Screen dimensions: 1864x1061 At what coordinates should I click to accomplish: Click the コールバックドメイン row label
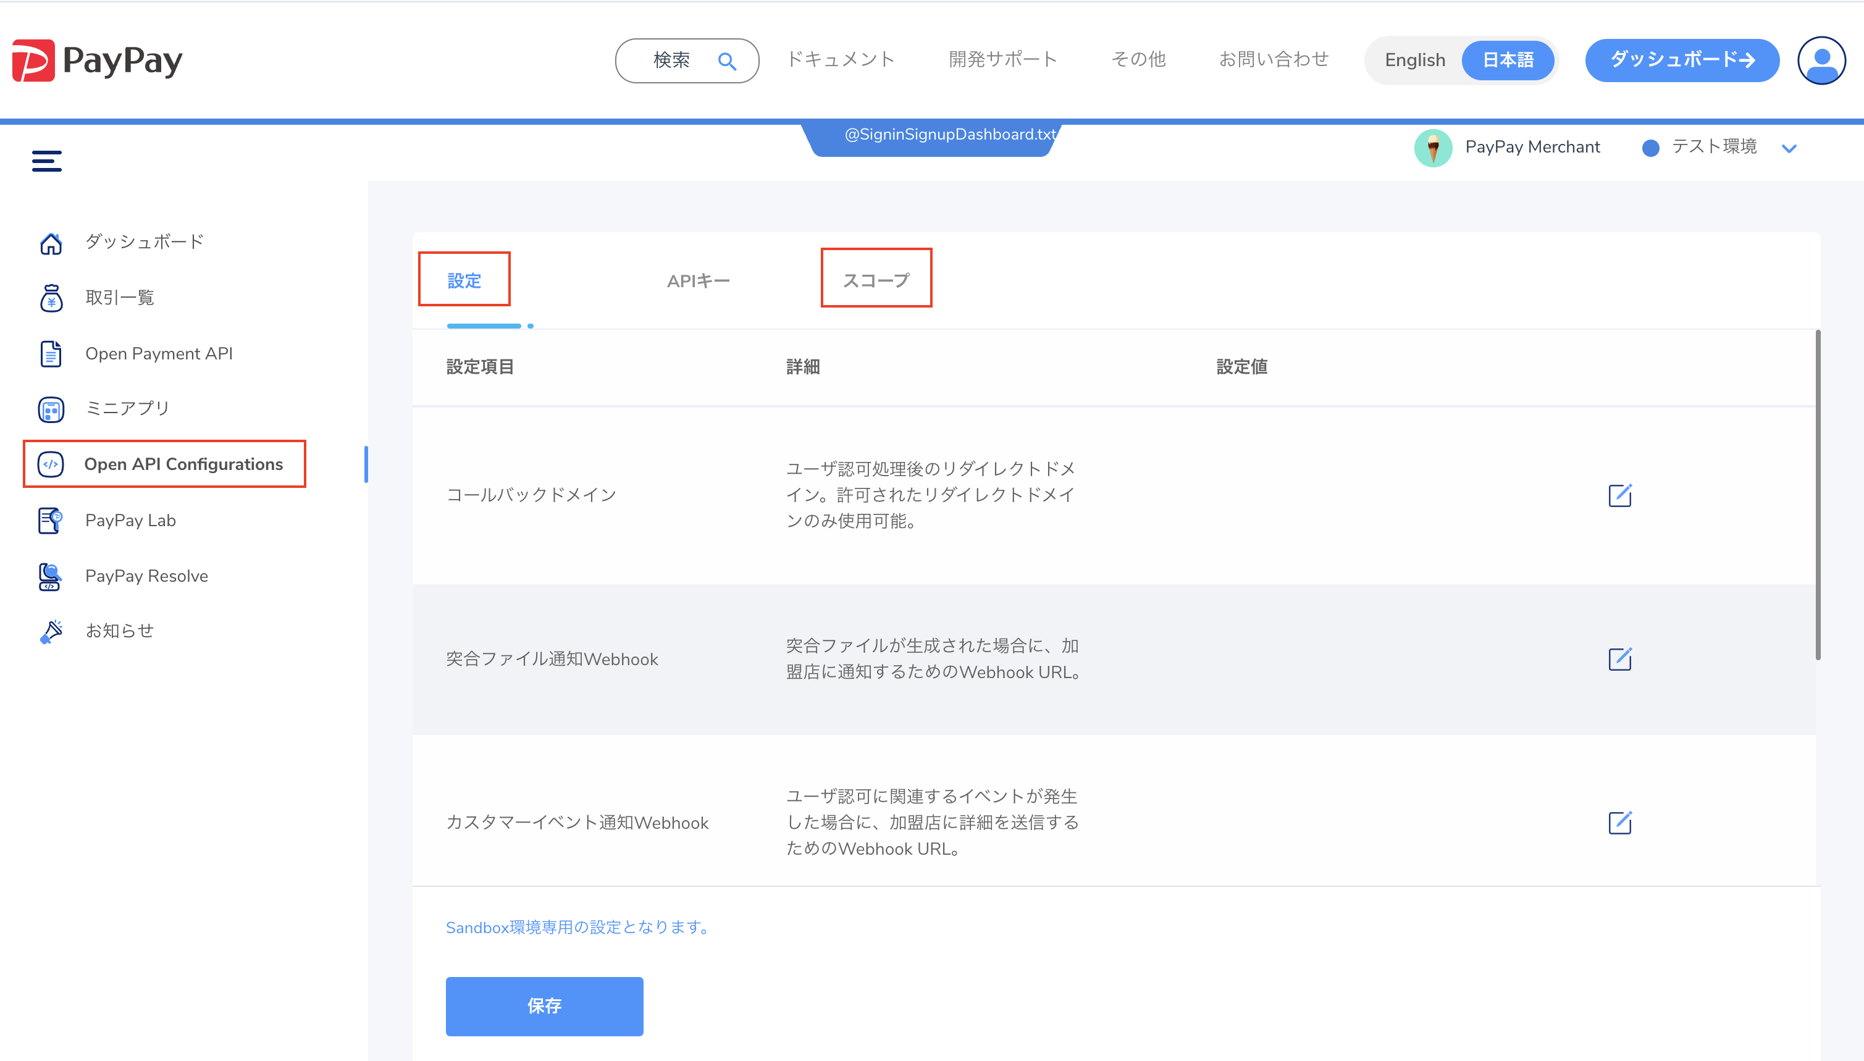531,495
